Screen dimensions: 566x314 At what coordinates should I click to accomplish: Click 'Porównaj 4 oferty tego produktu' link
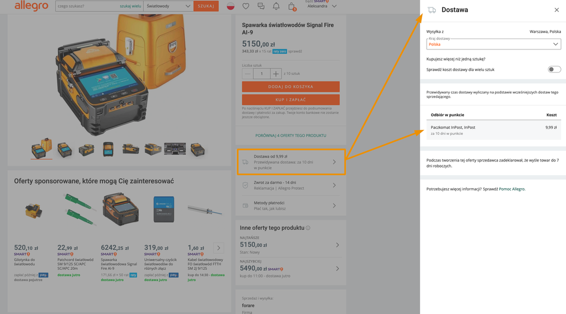pyautogui.click(x=291, y=135)
